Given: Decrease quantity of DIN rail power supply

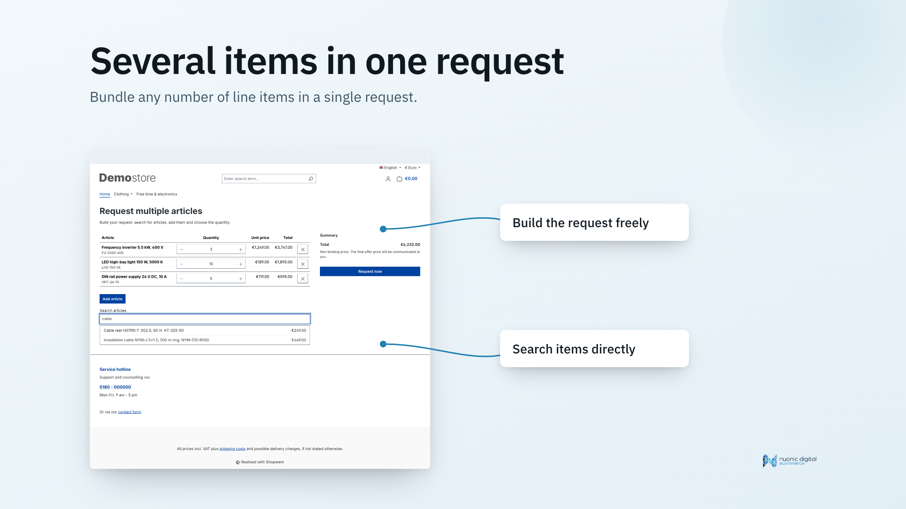Looking at the screenshot, I should click(x=182, y=279).
